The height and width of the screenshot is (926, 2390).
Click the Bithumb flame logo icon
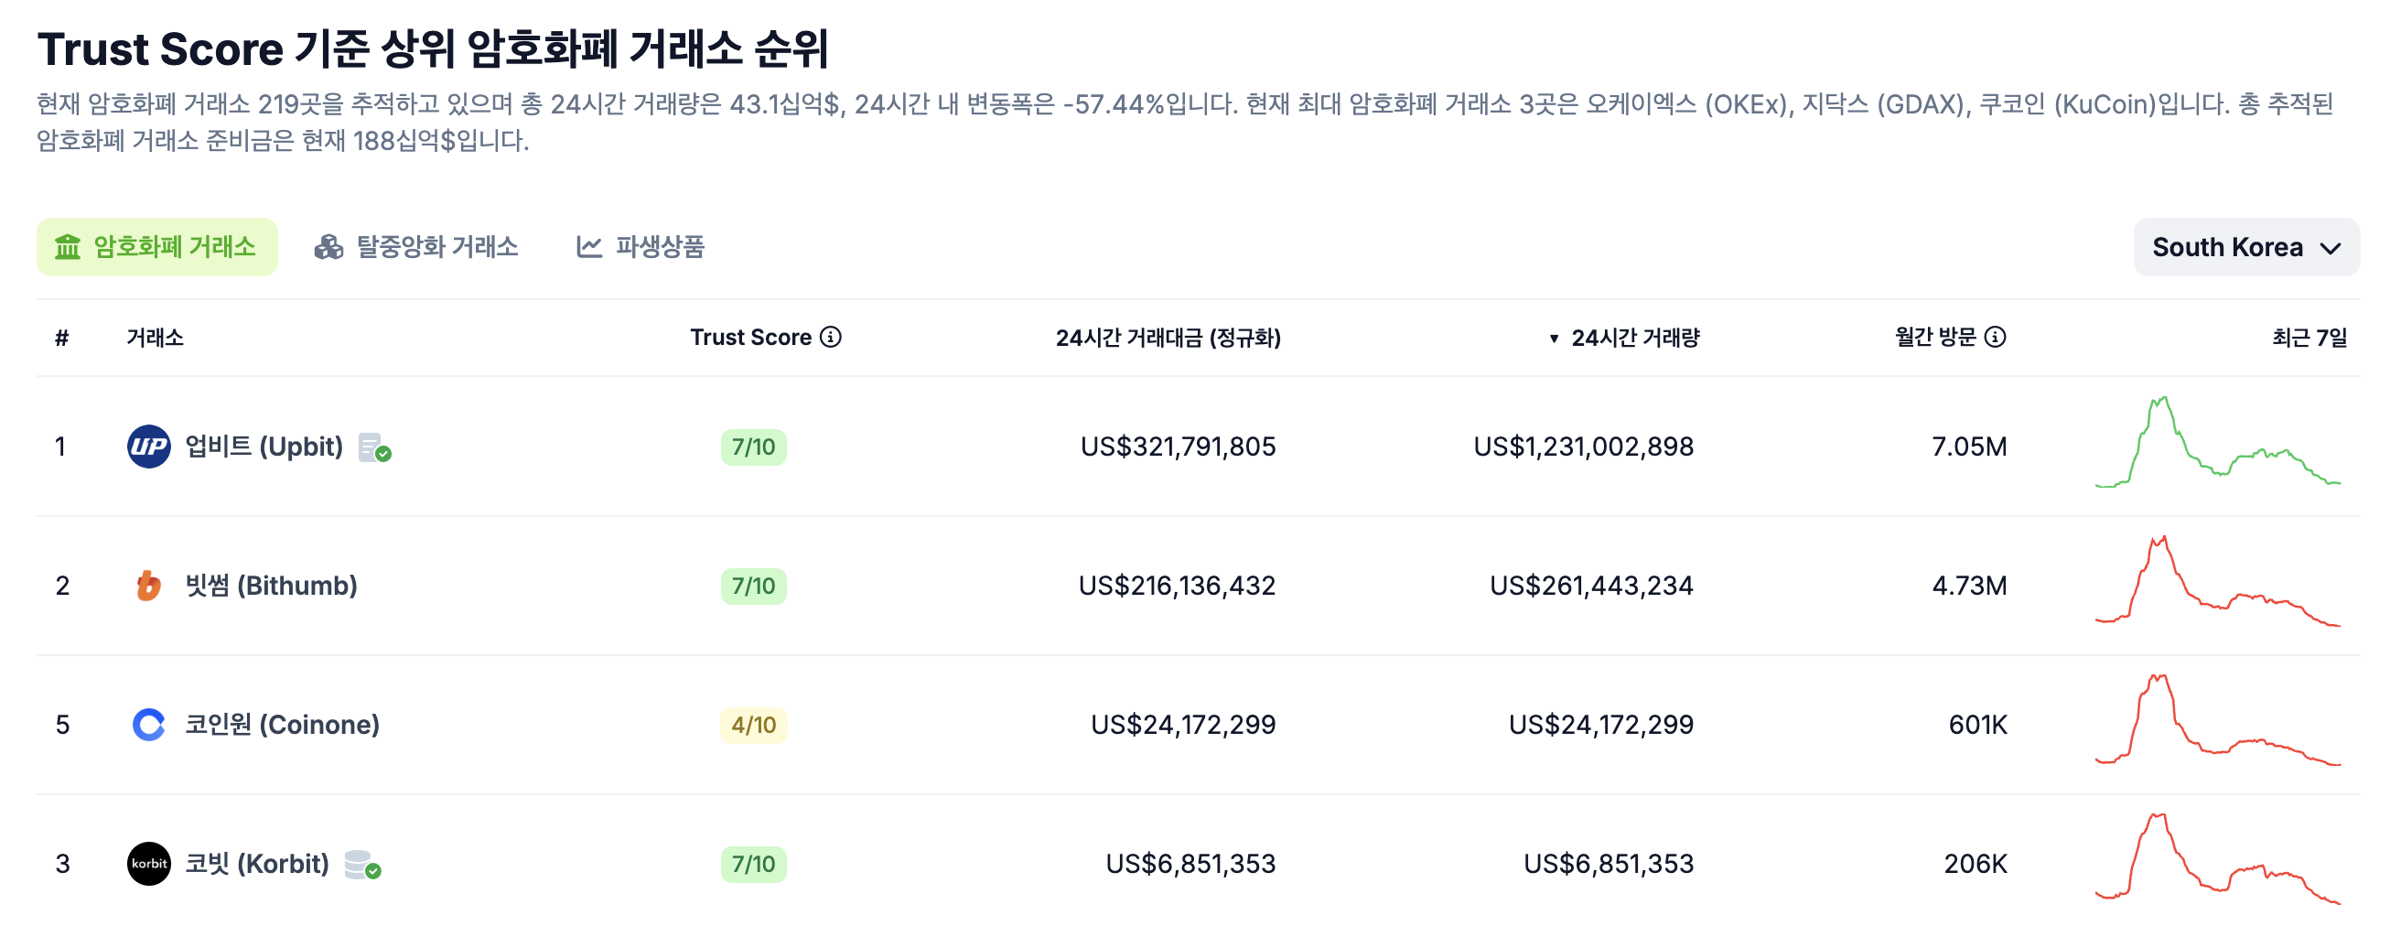point(148,586)
